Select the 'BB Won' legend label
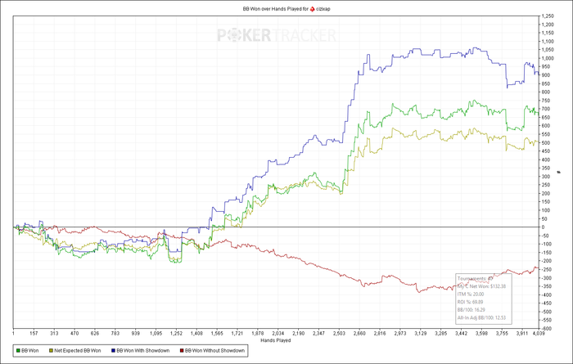 pyautogui.click(x=30, y=350)
